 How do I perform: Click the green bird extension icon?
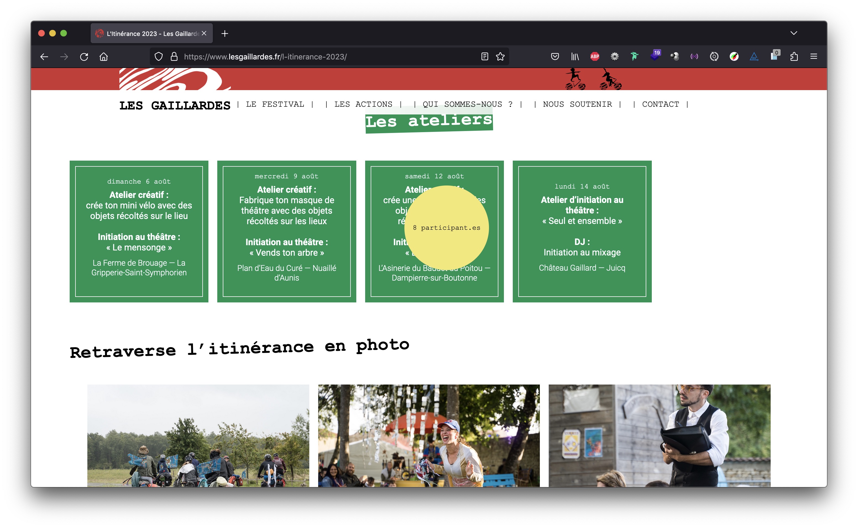tap(635, 57)
